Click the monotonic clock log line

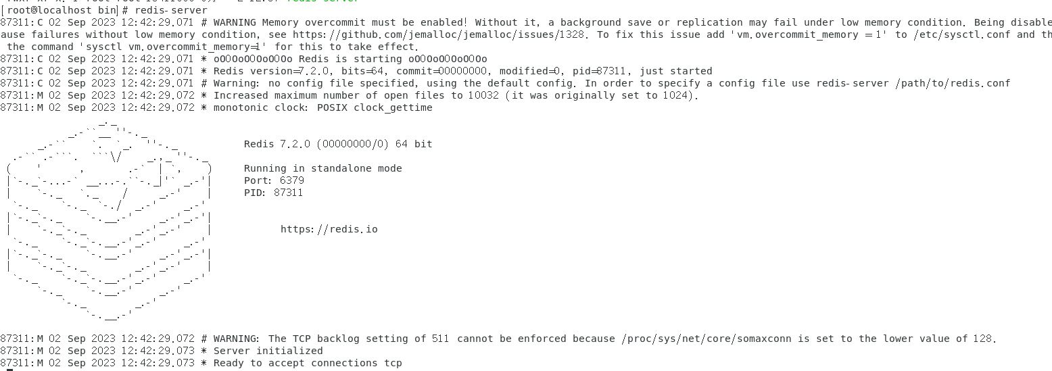coord(216,107)
